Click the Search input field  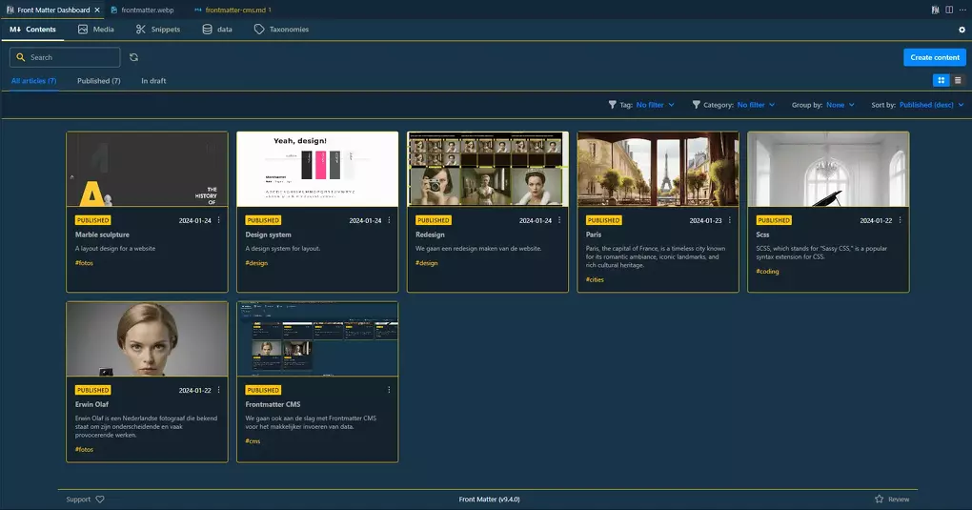[x=65, y=57]
